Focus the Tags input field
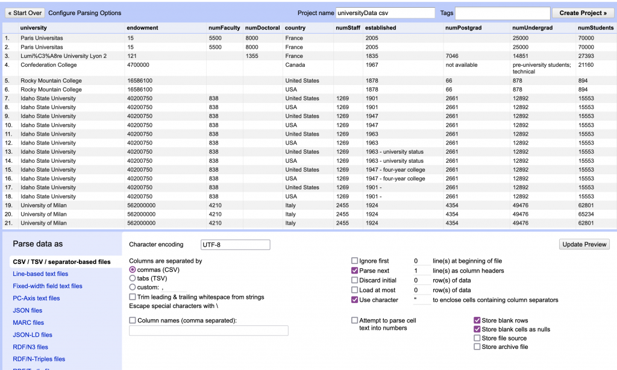The height and width of the screenshot is (370, 617). tap(503, 13)
